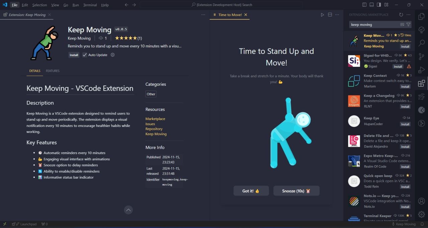The width and height of the screenshot is (428, 228).
Task: Open ports indicator showing 0
Action: pos(44,224)
